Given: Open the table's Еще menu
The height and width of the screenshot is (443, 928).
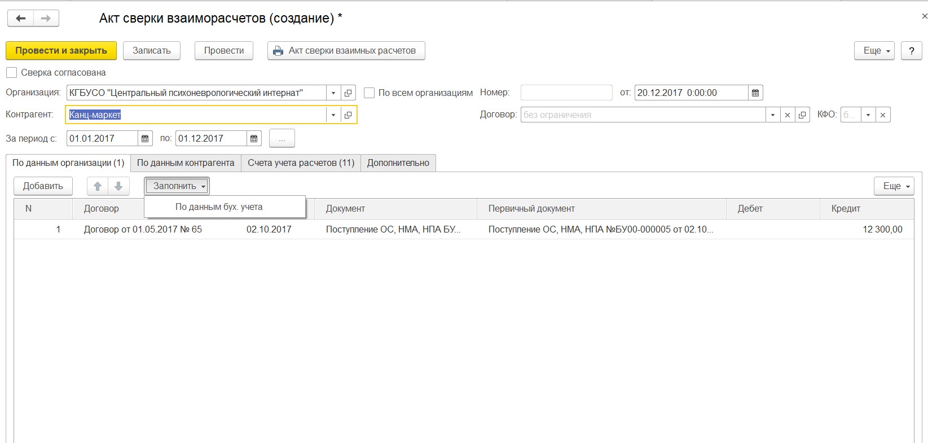Looking at the screenshot, I should point(894,186).
